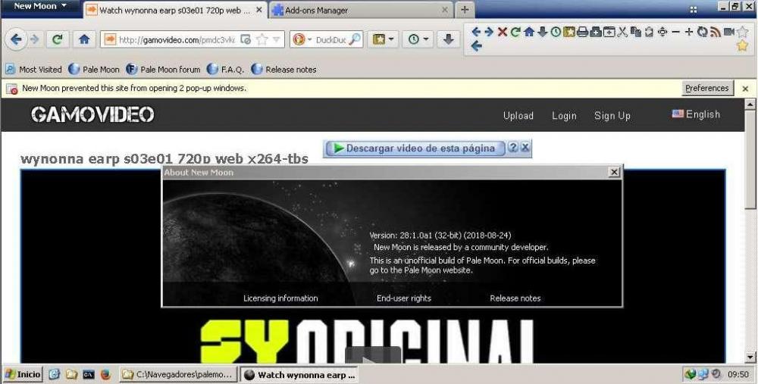Click the Cut scissors icon
The image size is (758, 384).
pyautogui.click(x=622, y=32)
